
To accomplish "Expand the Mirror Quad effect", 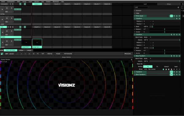I will tap(135, 16).
